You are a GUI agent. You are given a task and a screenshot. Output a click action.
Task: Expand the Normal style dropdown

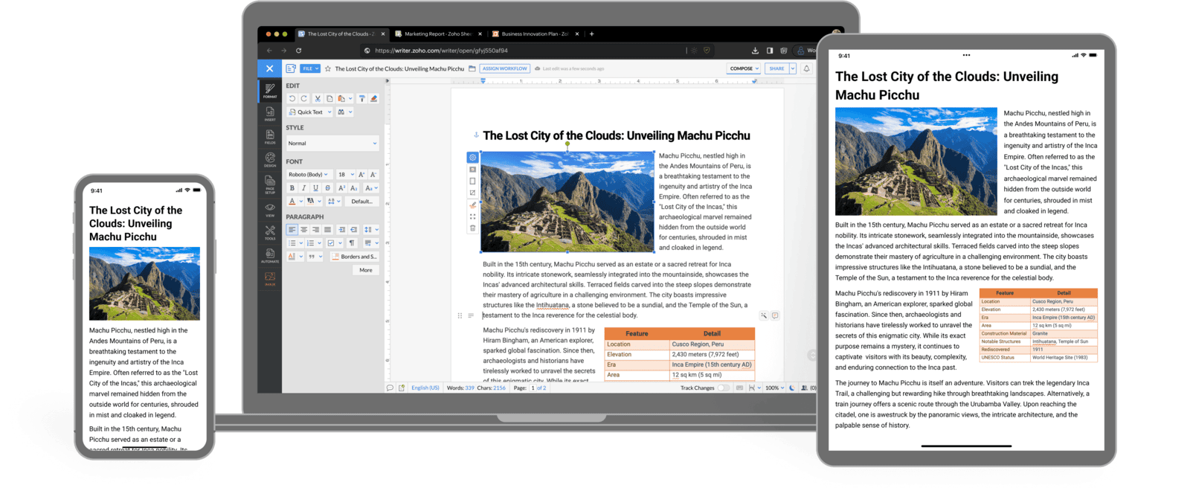point(332,144)
